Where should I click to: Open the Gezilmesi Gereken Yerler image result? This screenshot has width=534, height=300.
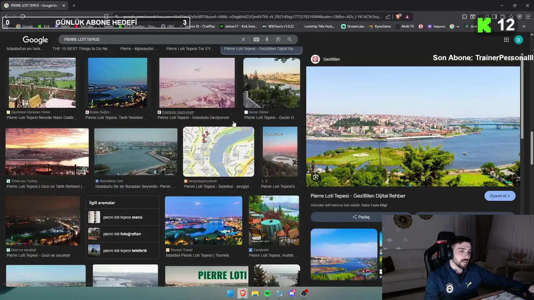click(42, 83)
